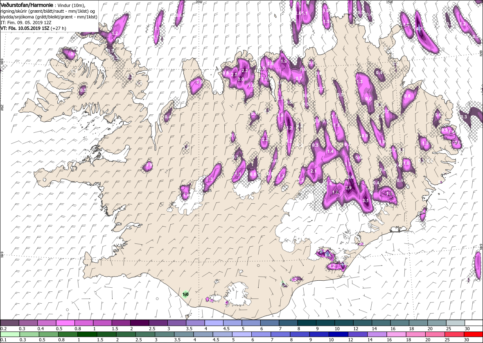Image resolution: width=483 pixels, height=343 pixels.
Task: Click the upper legend swatch between 8 and 9
Action: pos(306,323)
